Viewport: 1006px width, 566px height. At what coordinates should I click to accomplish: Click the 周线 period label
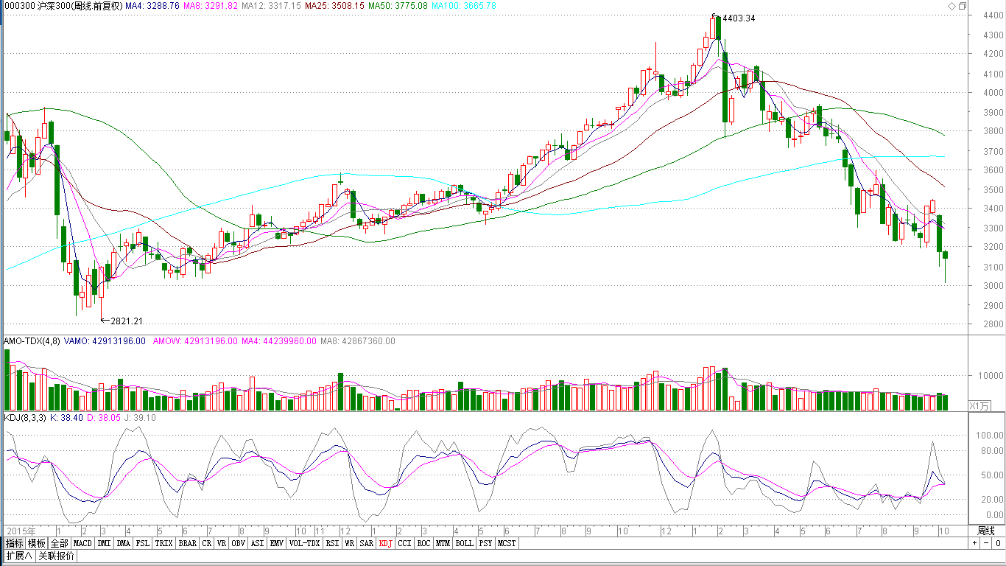click(x=985, y=531)
